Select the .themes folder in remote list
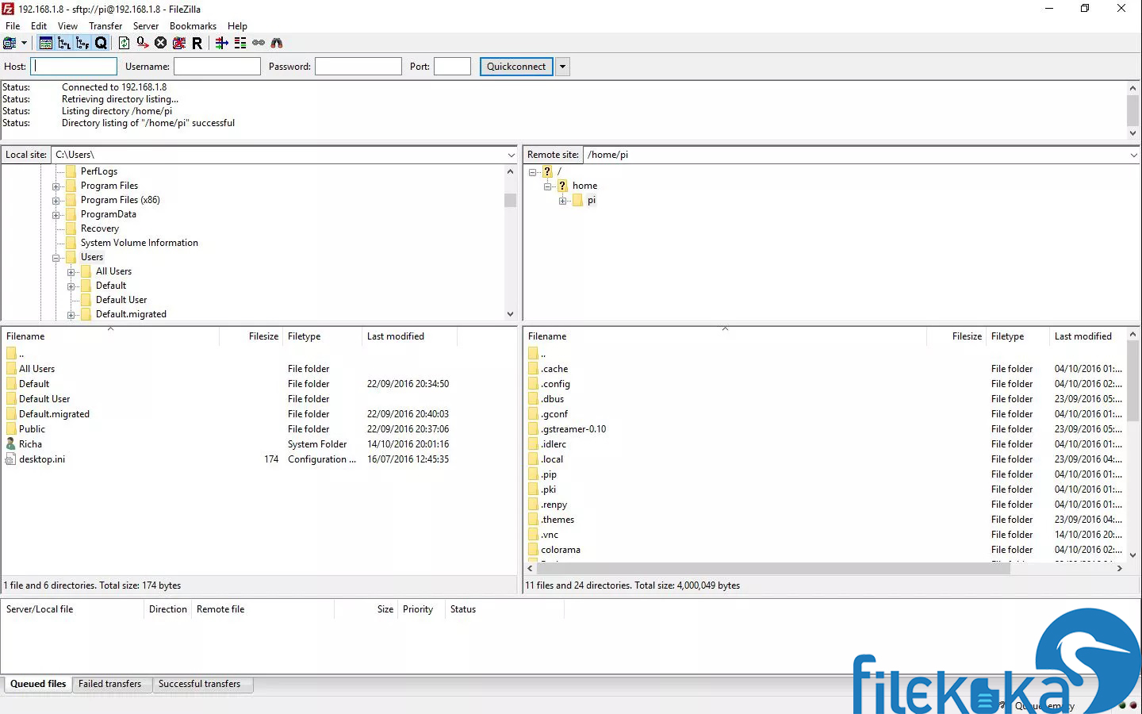 [x=558, y=520]
